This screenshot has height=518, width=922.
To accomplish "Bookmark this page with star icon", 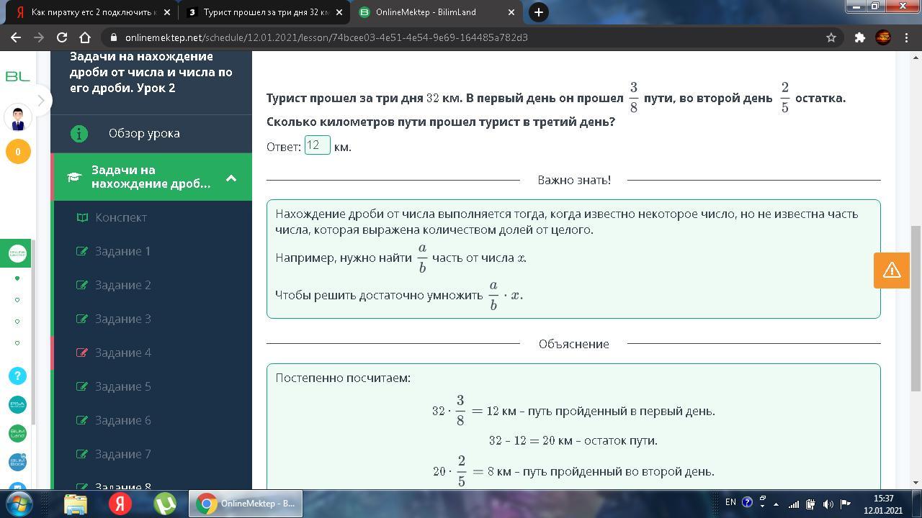I will point(831,37).
